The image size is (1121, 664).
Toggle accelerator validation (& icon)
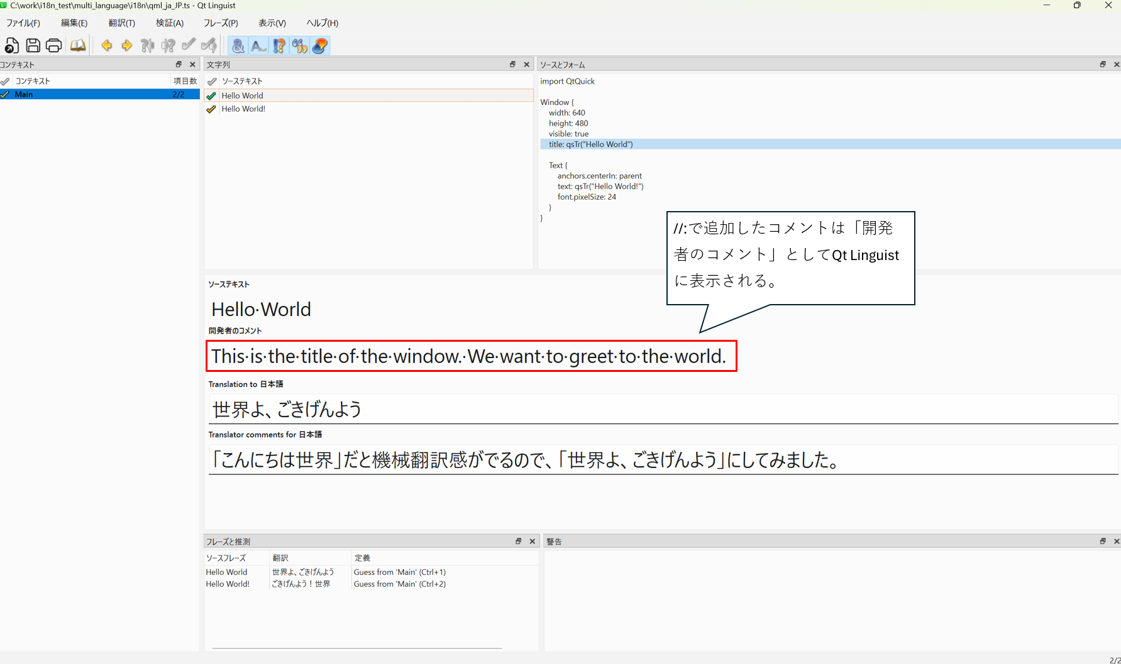pos(238,45)
